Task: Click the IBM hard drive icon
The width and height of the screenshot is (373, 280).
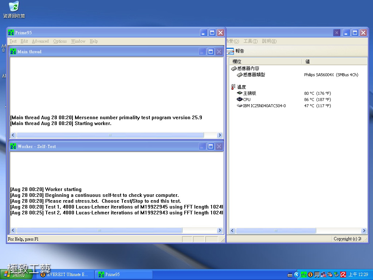Action: click(240, 105)
